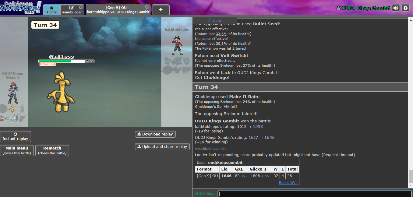Click the 1646 Elo value in the table
The image size is (413, 197).
(x=226, y=176)
